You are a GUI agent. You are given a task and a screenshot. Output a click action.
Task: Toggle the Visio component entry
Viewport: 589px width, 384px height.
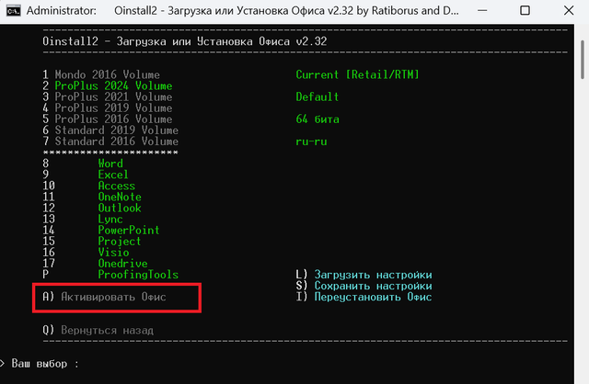click(113, 252)
